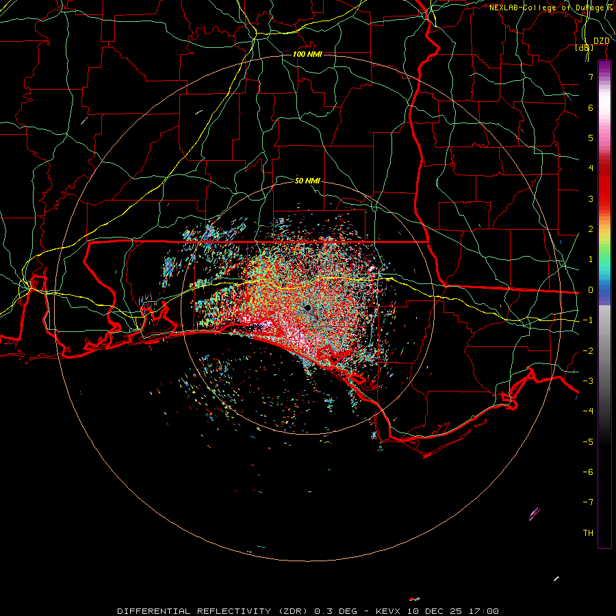Click the '-7' value on color scale
Image resolution: width=616 pixels, height=616 pixels.
point(588,502)
